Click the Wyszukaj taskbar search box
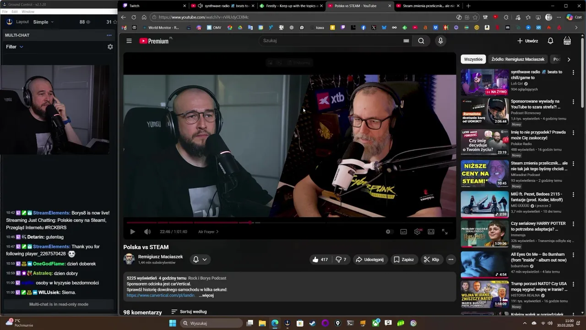This screenshot has height=330, width=586. 211,323
